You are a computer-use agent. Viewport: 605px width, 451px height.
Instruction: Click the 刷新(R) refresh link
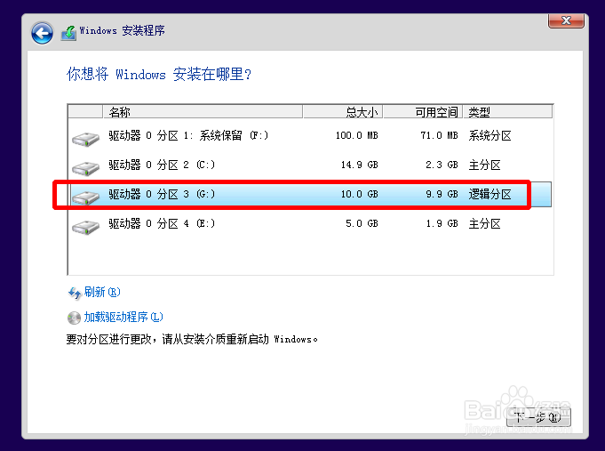tap(102, 292)
